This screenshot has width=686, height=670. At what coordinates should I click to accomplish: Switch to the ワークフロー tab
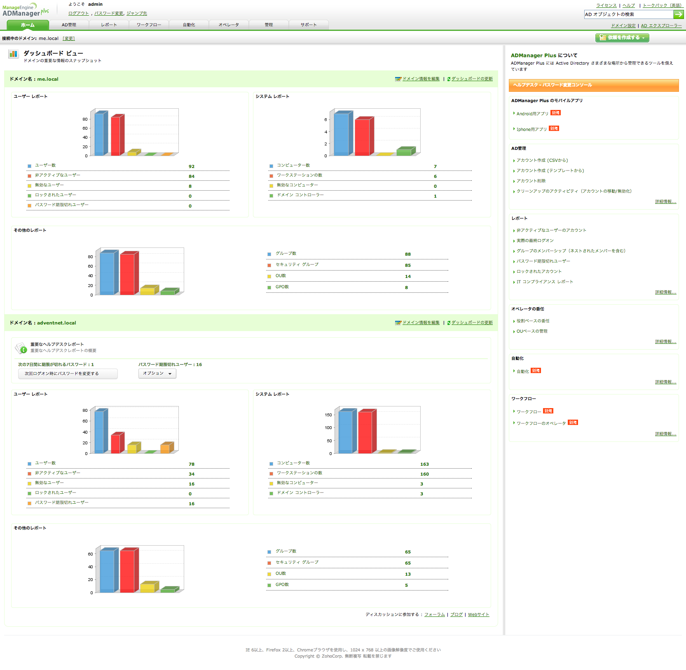pyautogui.click(x=149, y=25)
